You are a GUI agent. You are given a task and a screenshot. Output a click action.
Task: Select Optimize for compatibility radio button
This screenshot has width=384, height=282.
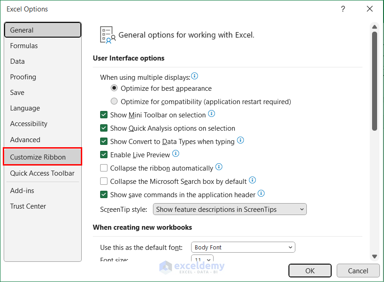pyautogui.click(x=114, y=101)
